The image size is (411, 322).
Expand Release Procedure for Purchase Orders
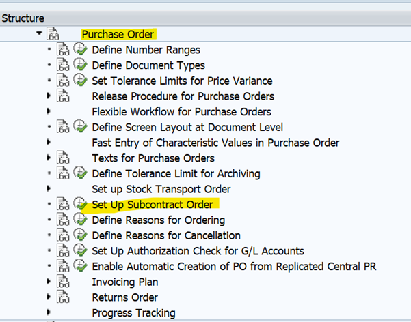[x=49, y=96]
